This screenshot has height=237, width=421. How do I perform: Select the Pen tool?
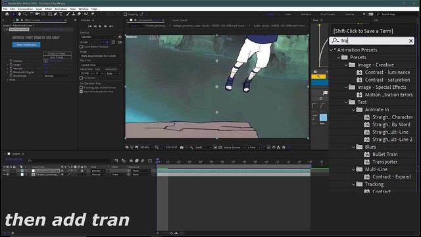tap(55, 14)
